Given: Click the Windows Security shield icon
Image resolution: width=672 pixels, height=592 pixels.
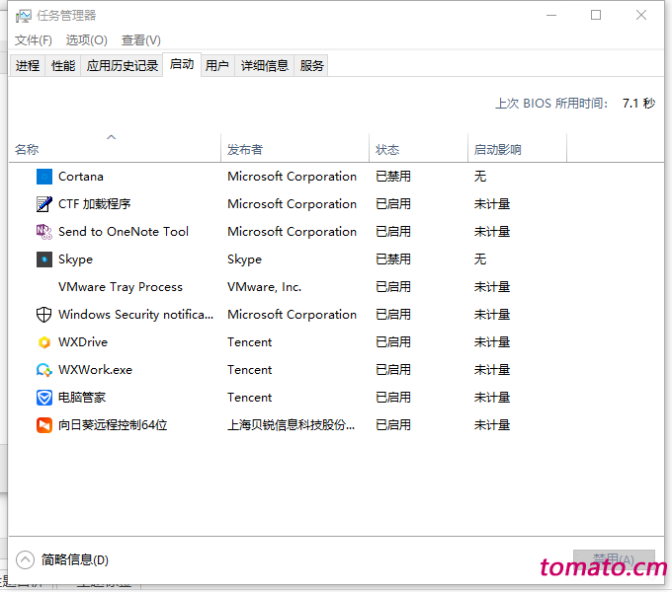Looking at the screenshot, I should pos(44,315).
